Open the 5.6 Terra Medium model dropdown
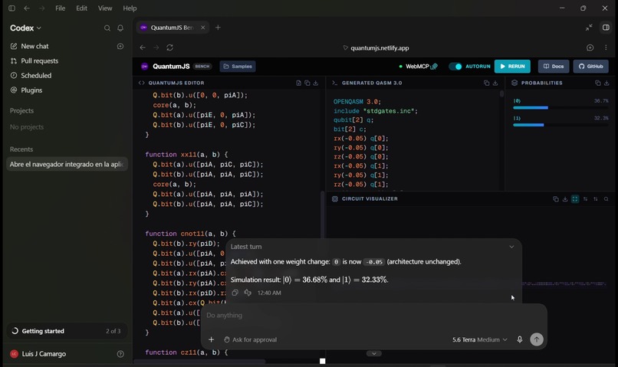This screenshot has height=367, width=618. tap(480, 339)
